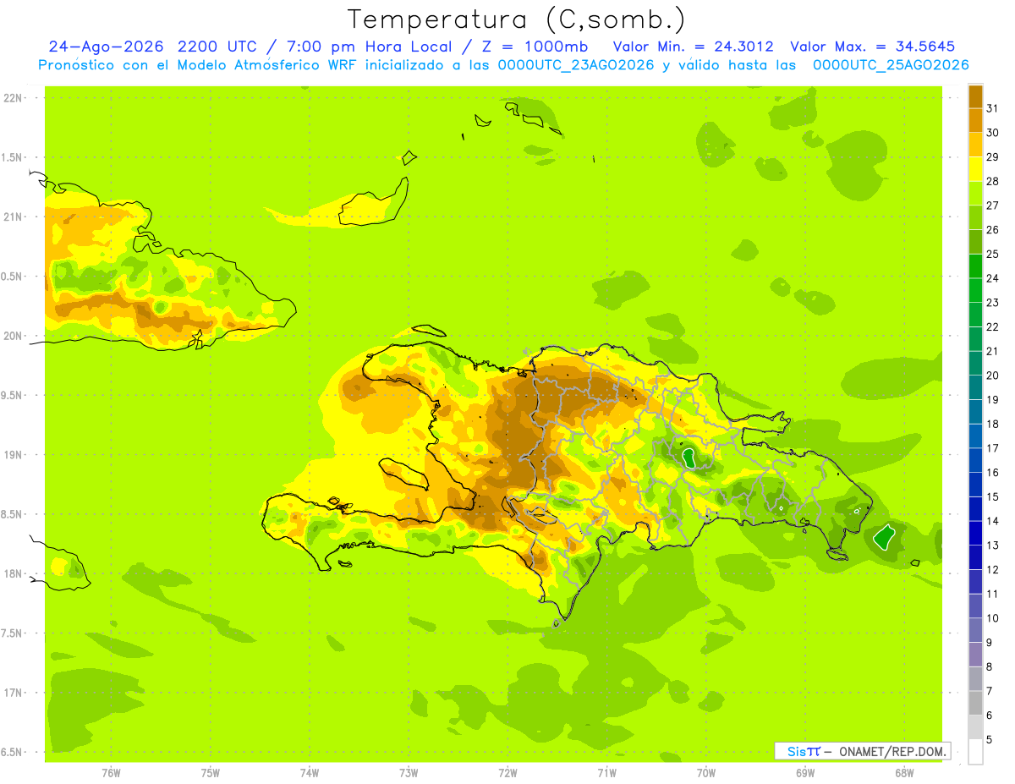This screenshot has height=784, width=1015.
Task: Click the '75W' longitude axis label
Action: tap(211, 772)
